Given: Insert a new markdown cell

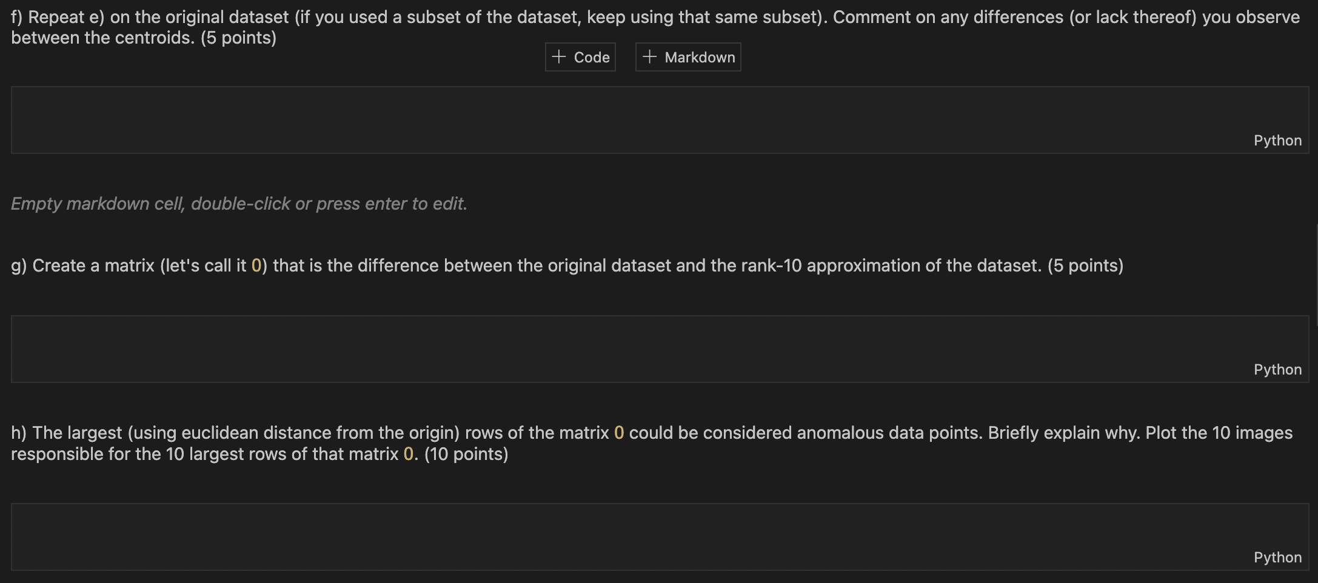Looking at the screenshot, I should 688,56.
